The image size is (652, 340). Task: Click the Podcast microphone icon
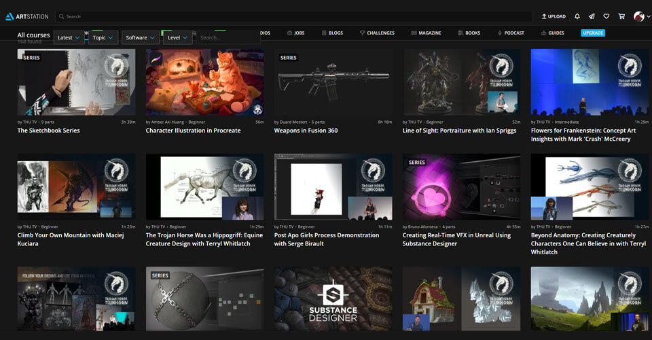(500, 33)
